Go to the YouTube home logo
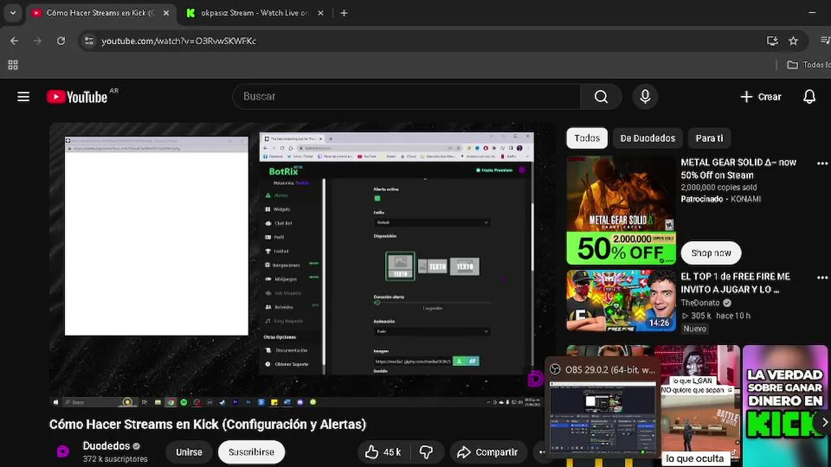The height and width of the screenshot is (467, 831). tap(77, 97)
